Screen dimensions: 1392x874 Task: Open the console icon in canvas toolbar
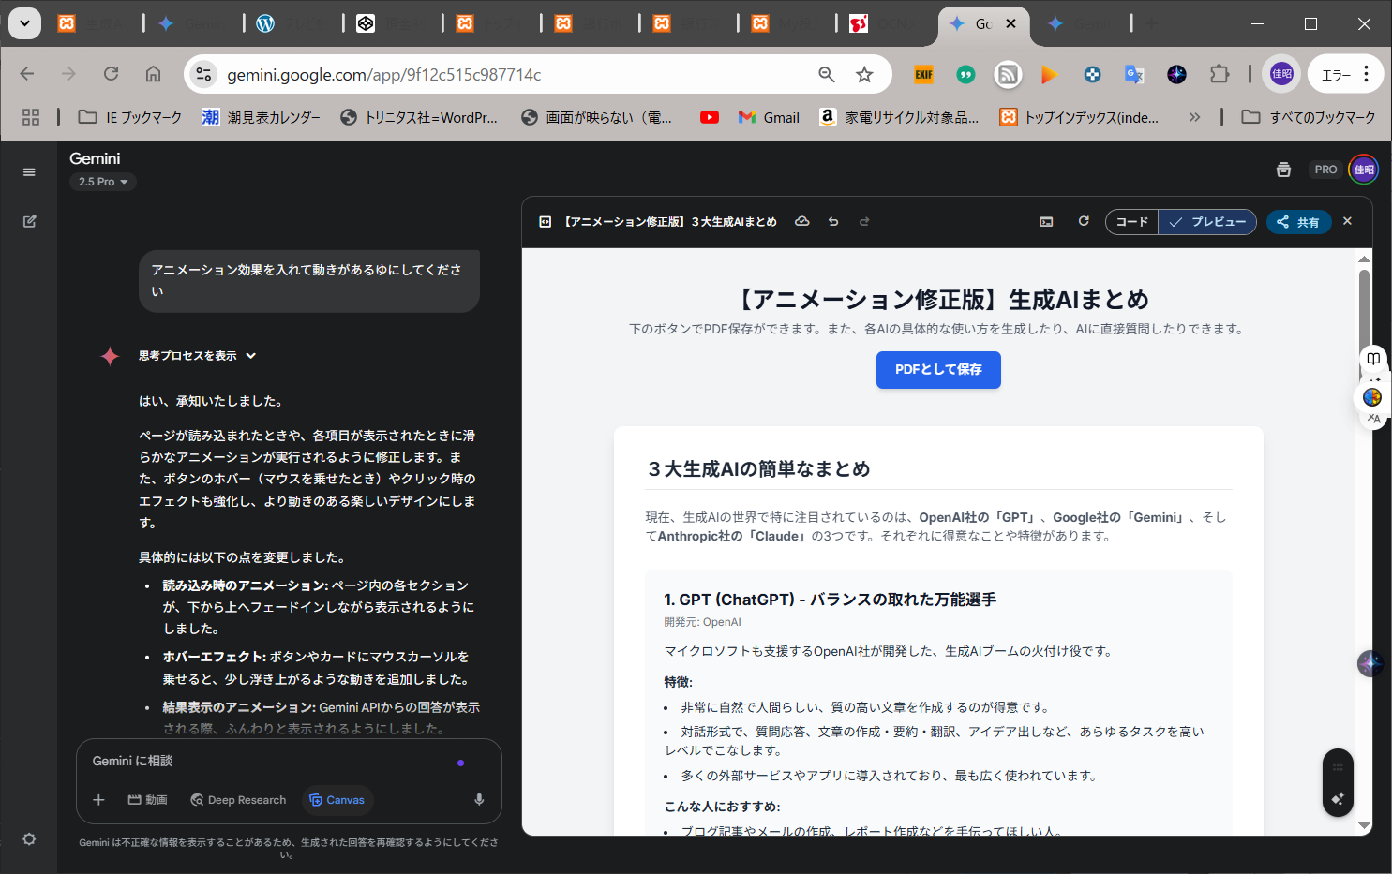pyautogui.click(x=1046, y=222)
